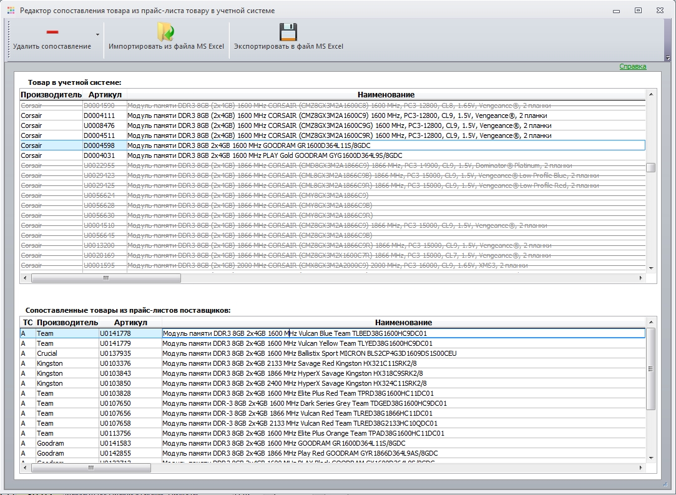676x495 pixels.
Task: Select Team row with article U0103828
Action: coord(333,393)
